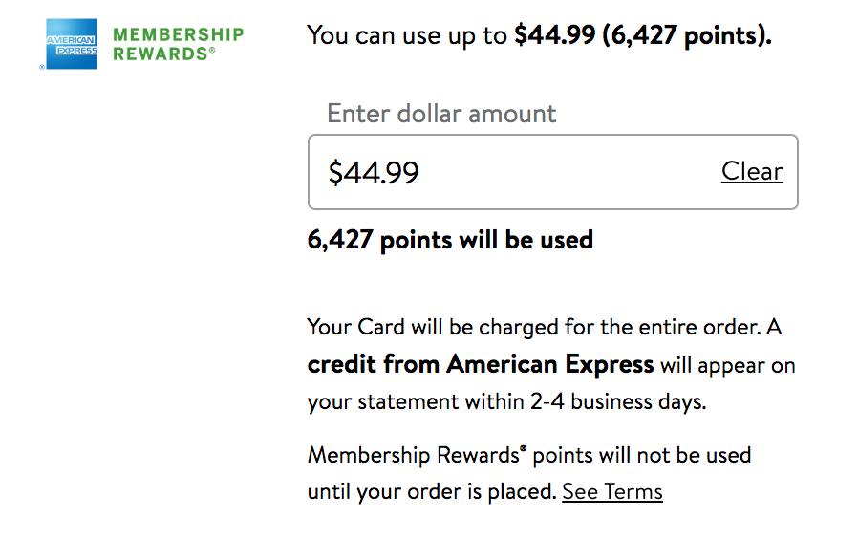The height and width of the screenshot is (539, 858).
Task: Click bold "credit from American Express" text
Action: click(480, 364)
